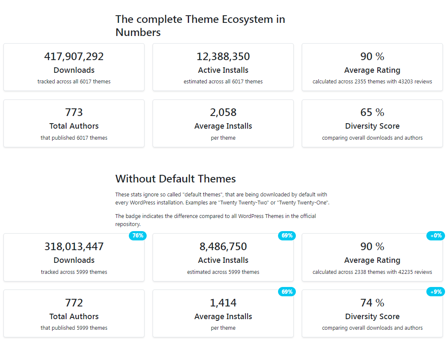This screenshot has width=448, height=342.
Task: Click the 74 % Diversity Score card
Action: point(372,313)
